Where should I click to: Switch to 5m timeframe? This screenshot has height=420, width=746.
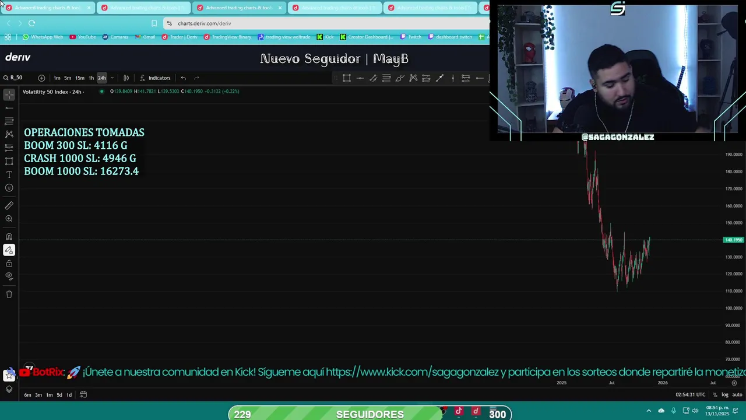[68, 78]
